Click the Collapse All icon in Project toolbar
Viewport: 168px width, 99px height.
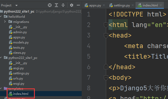(x=63, y=5)
